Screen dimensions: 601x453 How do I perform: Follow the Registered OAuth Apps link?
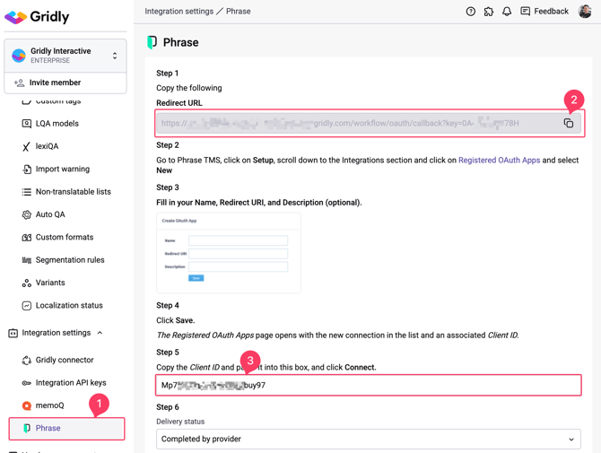click(499, 161)
